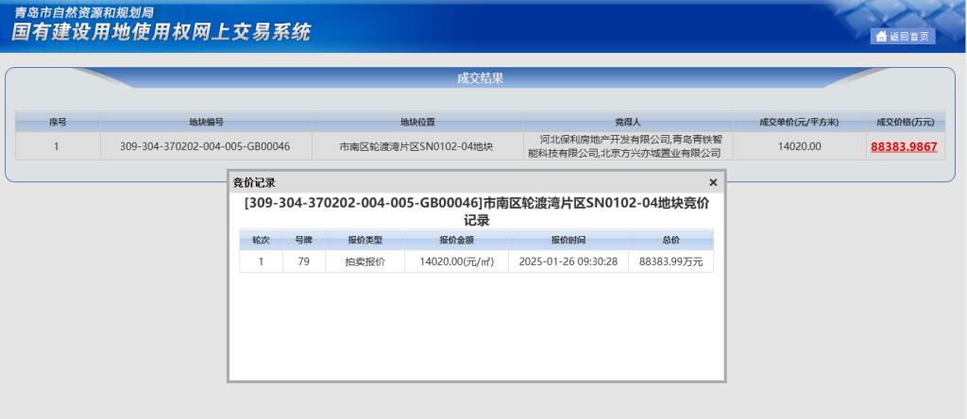Select the 成交单价(元/平方米) column header

(799, 122)
